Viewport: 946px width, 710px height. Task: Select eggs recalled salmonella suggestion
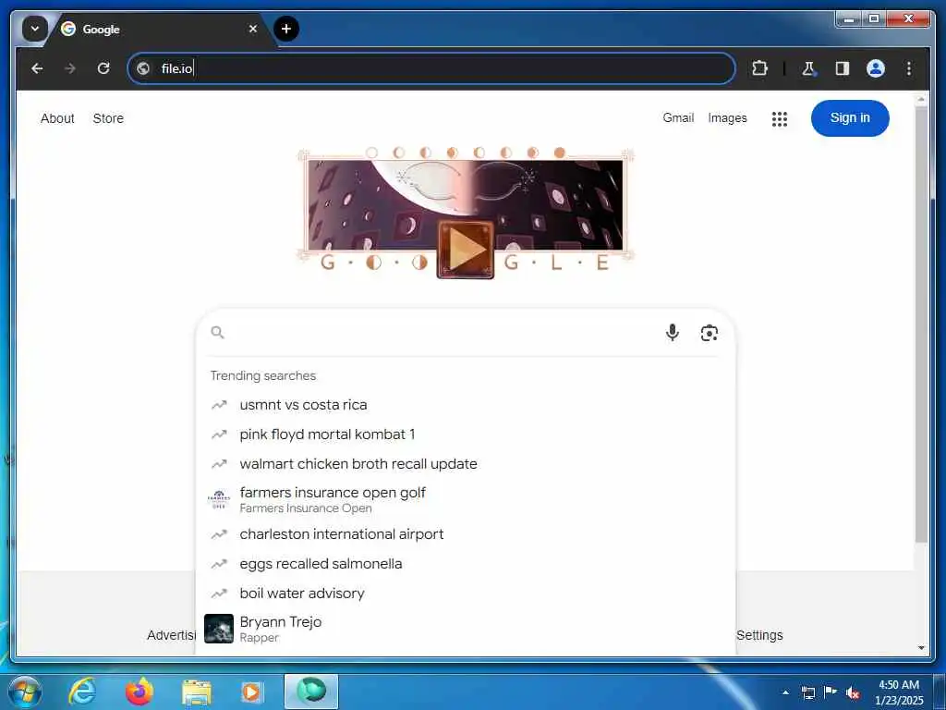[466, 564]
